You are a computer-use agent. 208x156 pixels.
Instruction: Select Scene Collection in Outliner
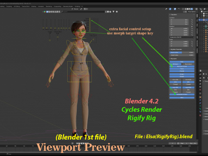point(205,12)
